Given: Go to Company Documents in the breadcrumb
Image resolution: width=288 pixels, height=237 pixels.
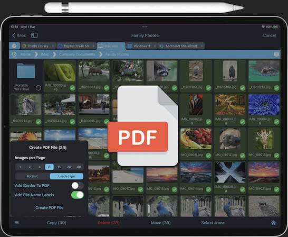Looking at the screenshot, I should (77, 54).
